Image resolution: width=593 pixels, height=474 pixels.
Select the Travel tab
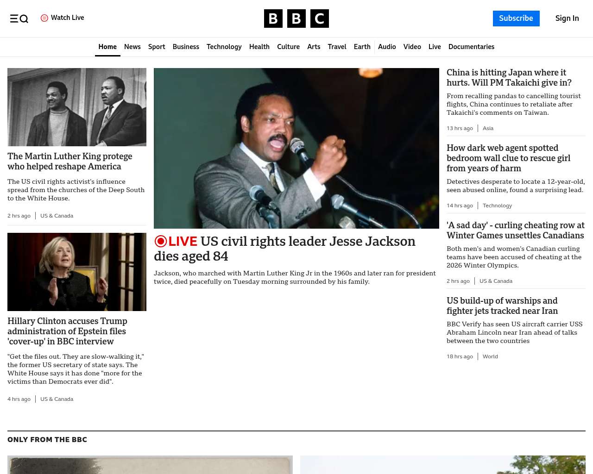pyautogui.click(x=337, y=47)
